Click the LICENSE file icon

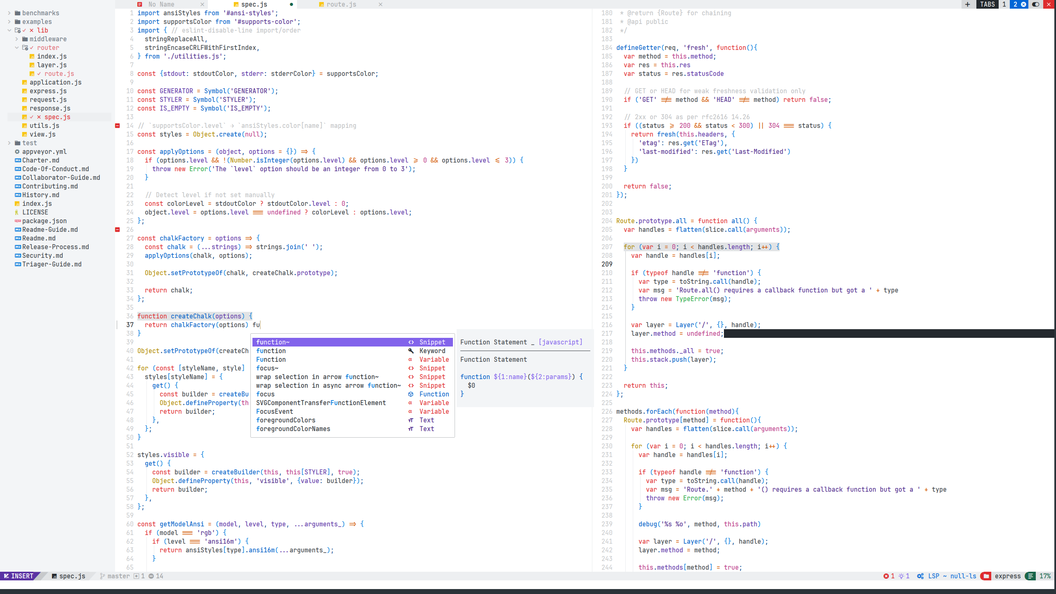[x=17, y=212]
